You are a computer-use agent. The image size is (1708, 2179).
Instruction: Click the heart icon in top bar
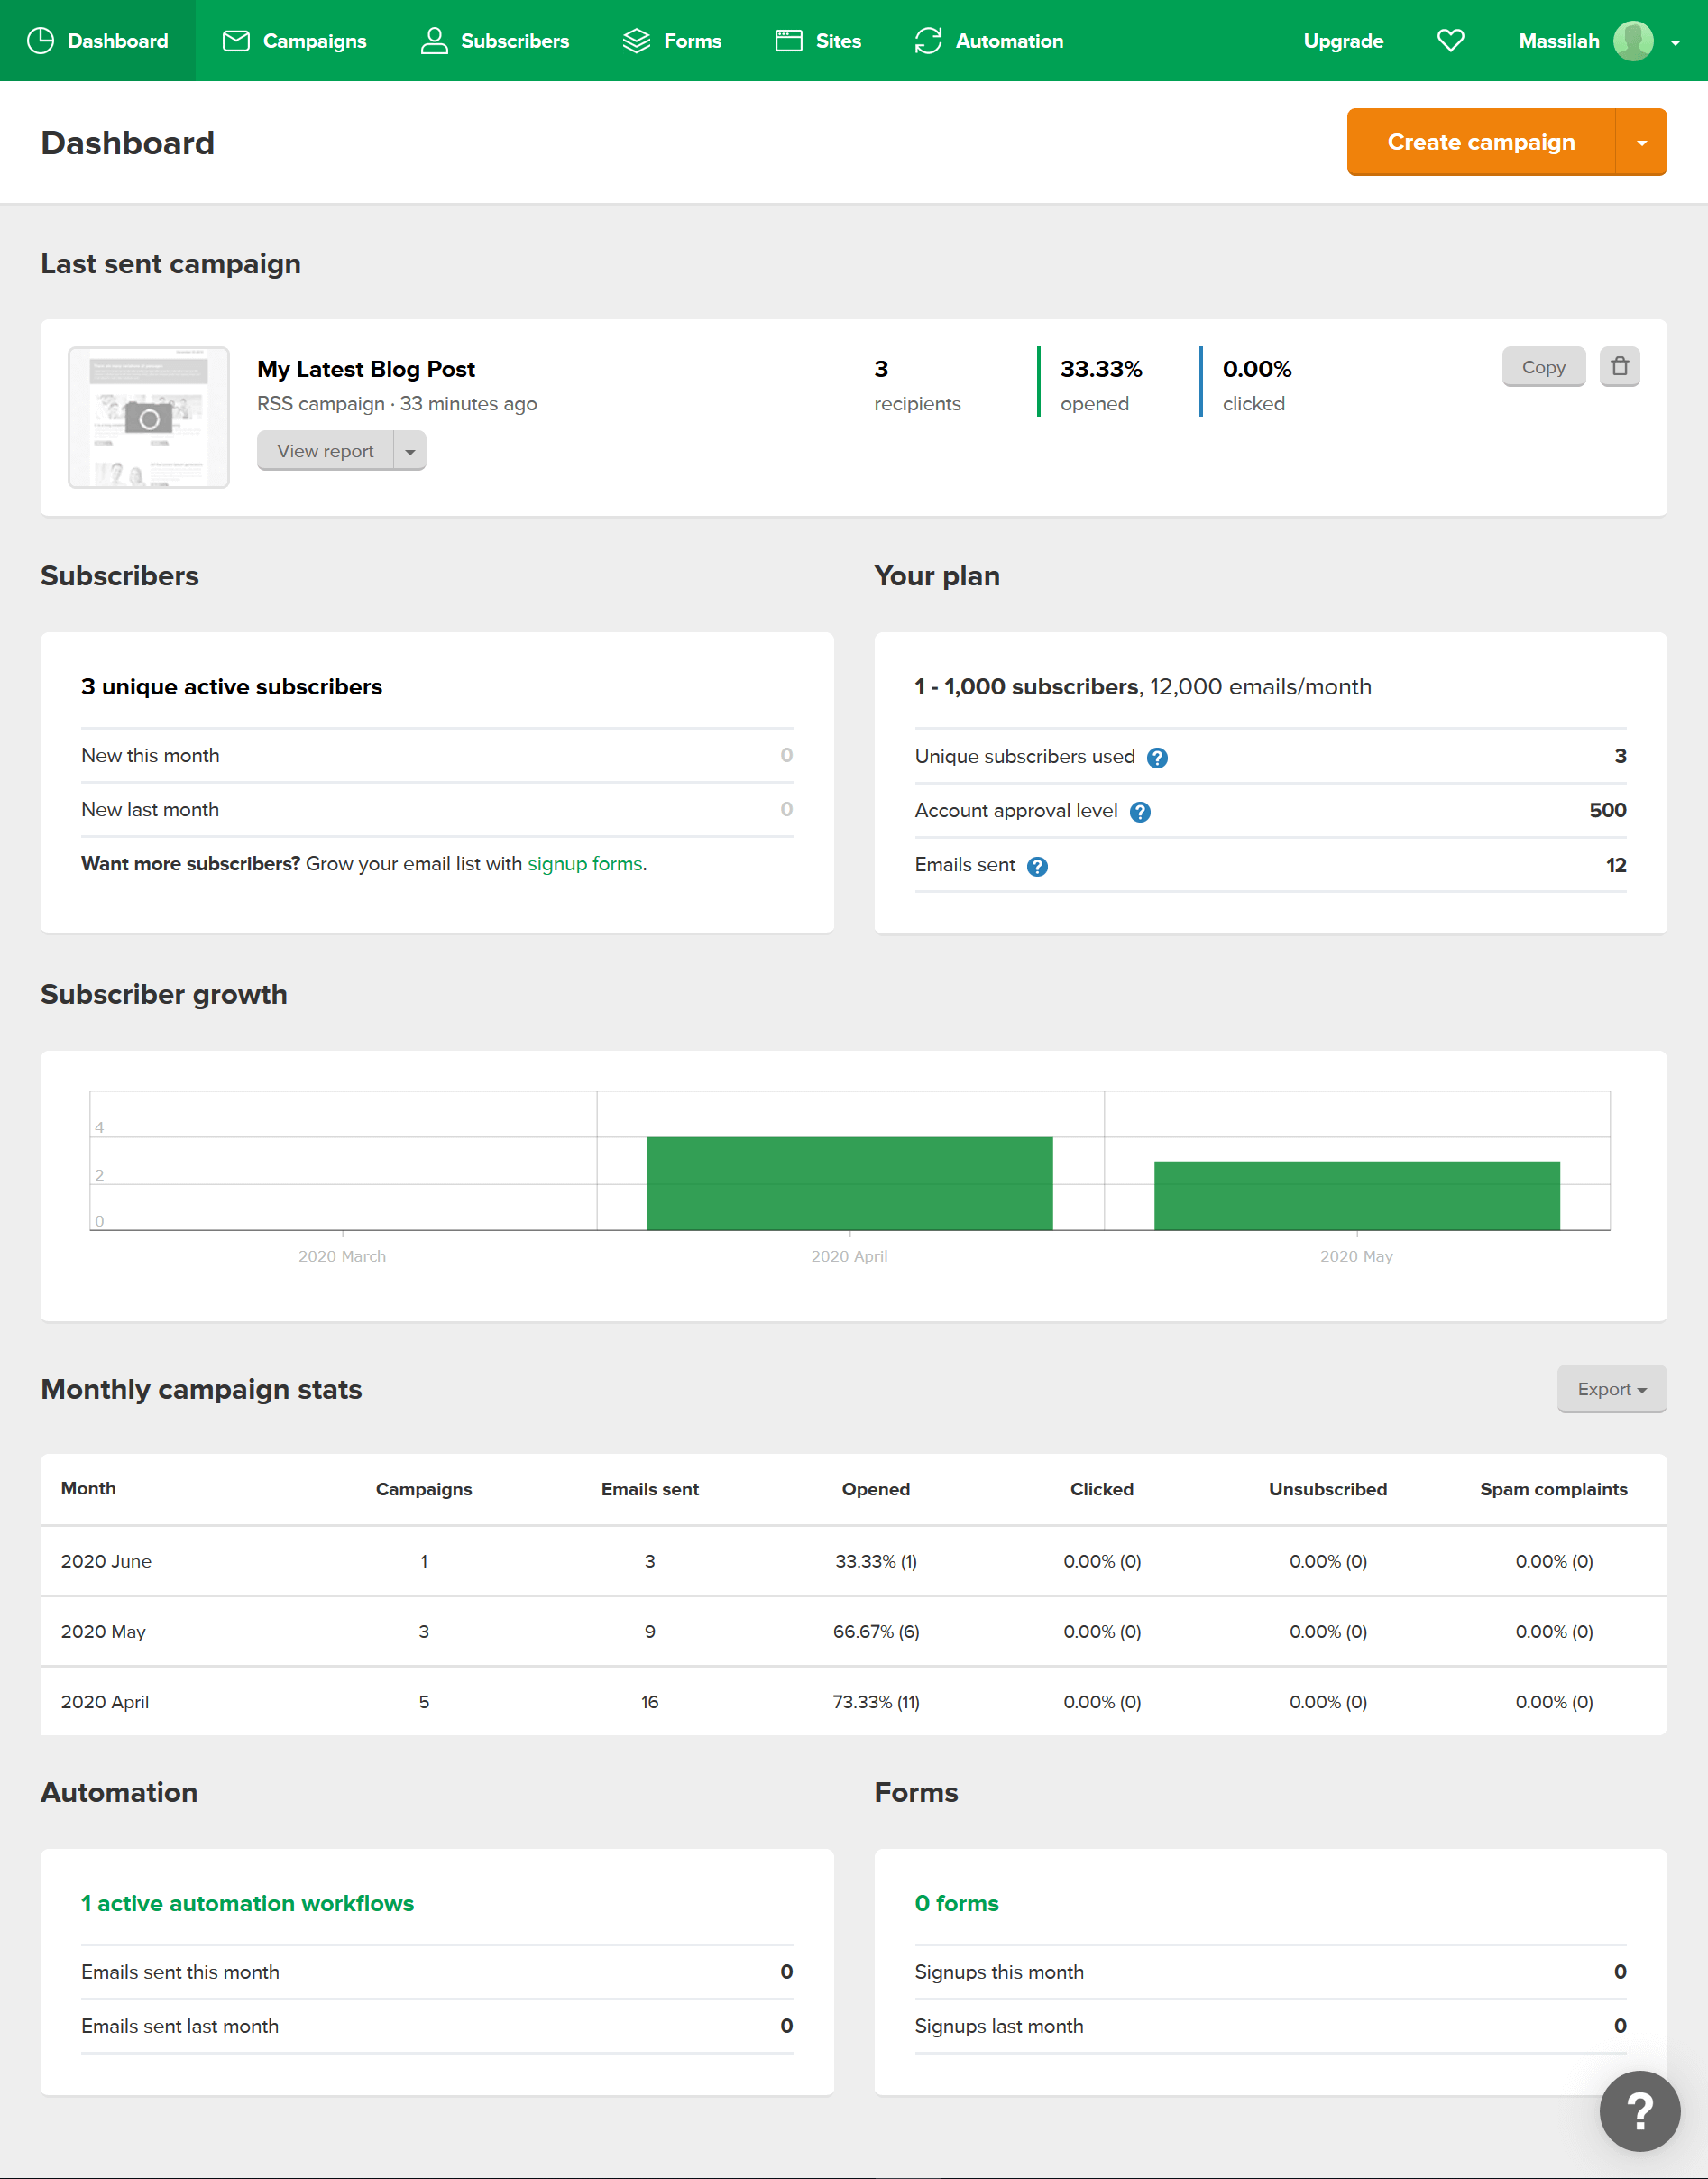point(1450,40)
